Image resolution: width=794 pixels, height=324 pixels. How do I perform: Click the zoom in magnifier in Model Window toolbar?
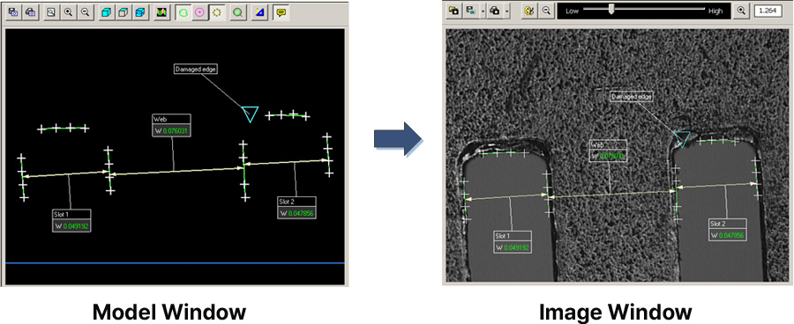point(68,13)
